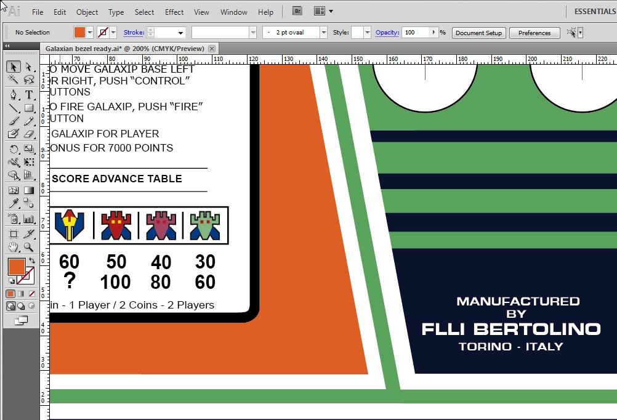Set paint mode to None
617x420 pixels.
click(x=32, y=294)
